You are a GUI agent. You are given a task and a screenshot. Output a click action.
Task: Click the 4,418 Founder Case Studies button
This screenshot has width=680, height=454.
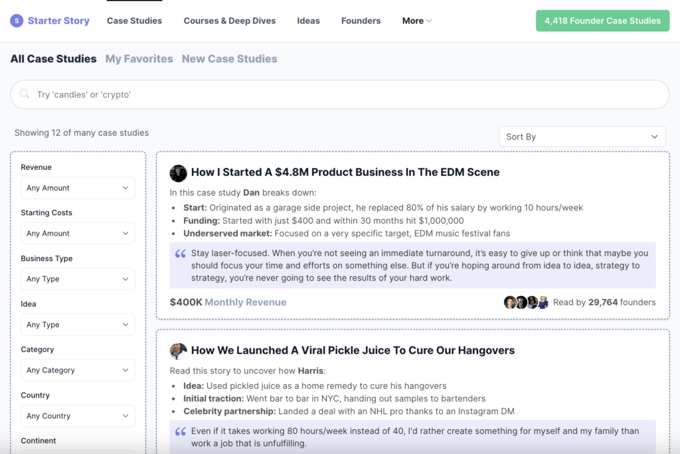602,21
